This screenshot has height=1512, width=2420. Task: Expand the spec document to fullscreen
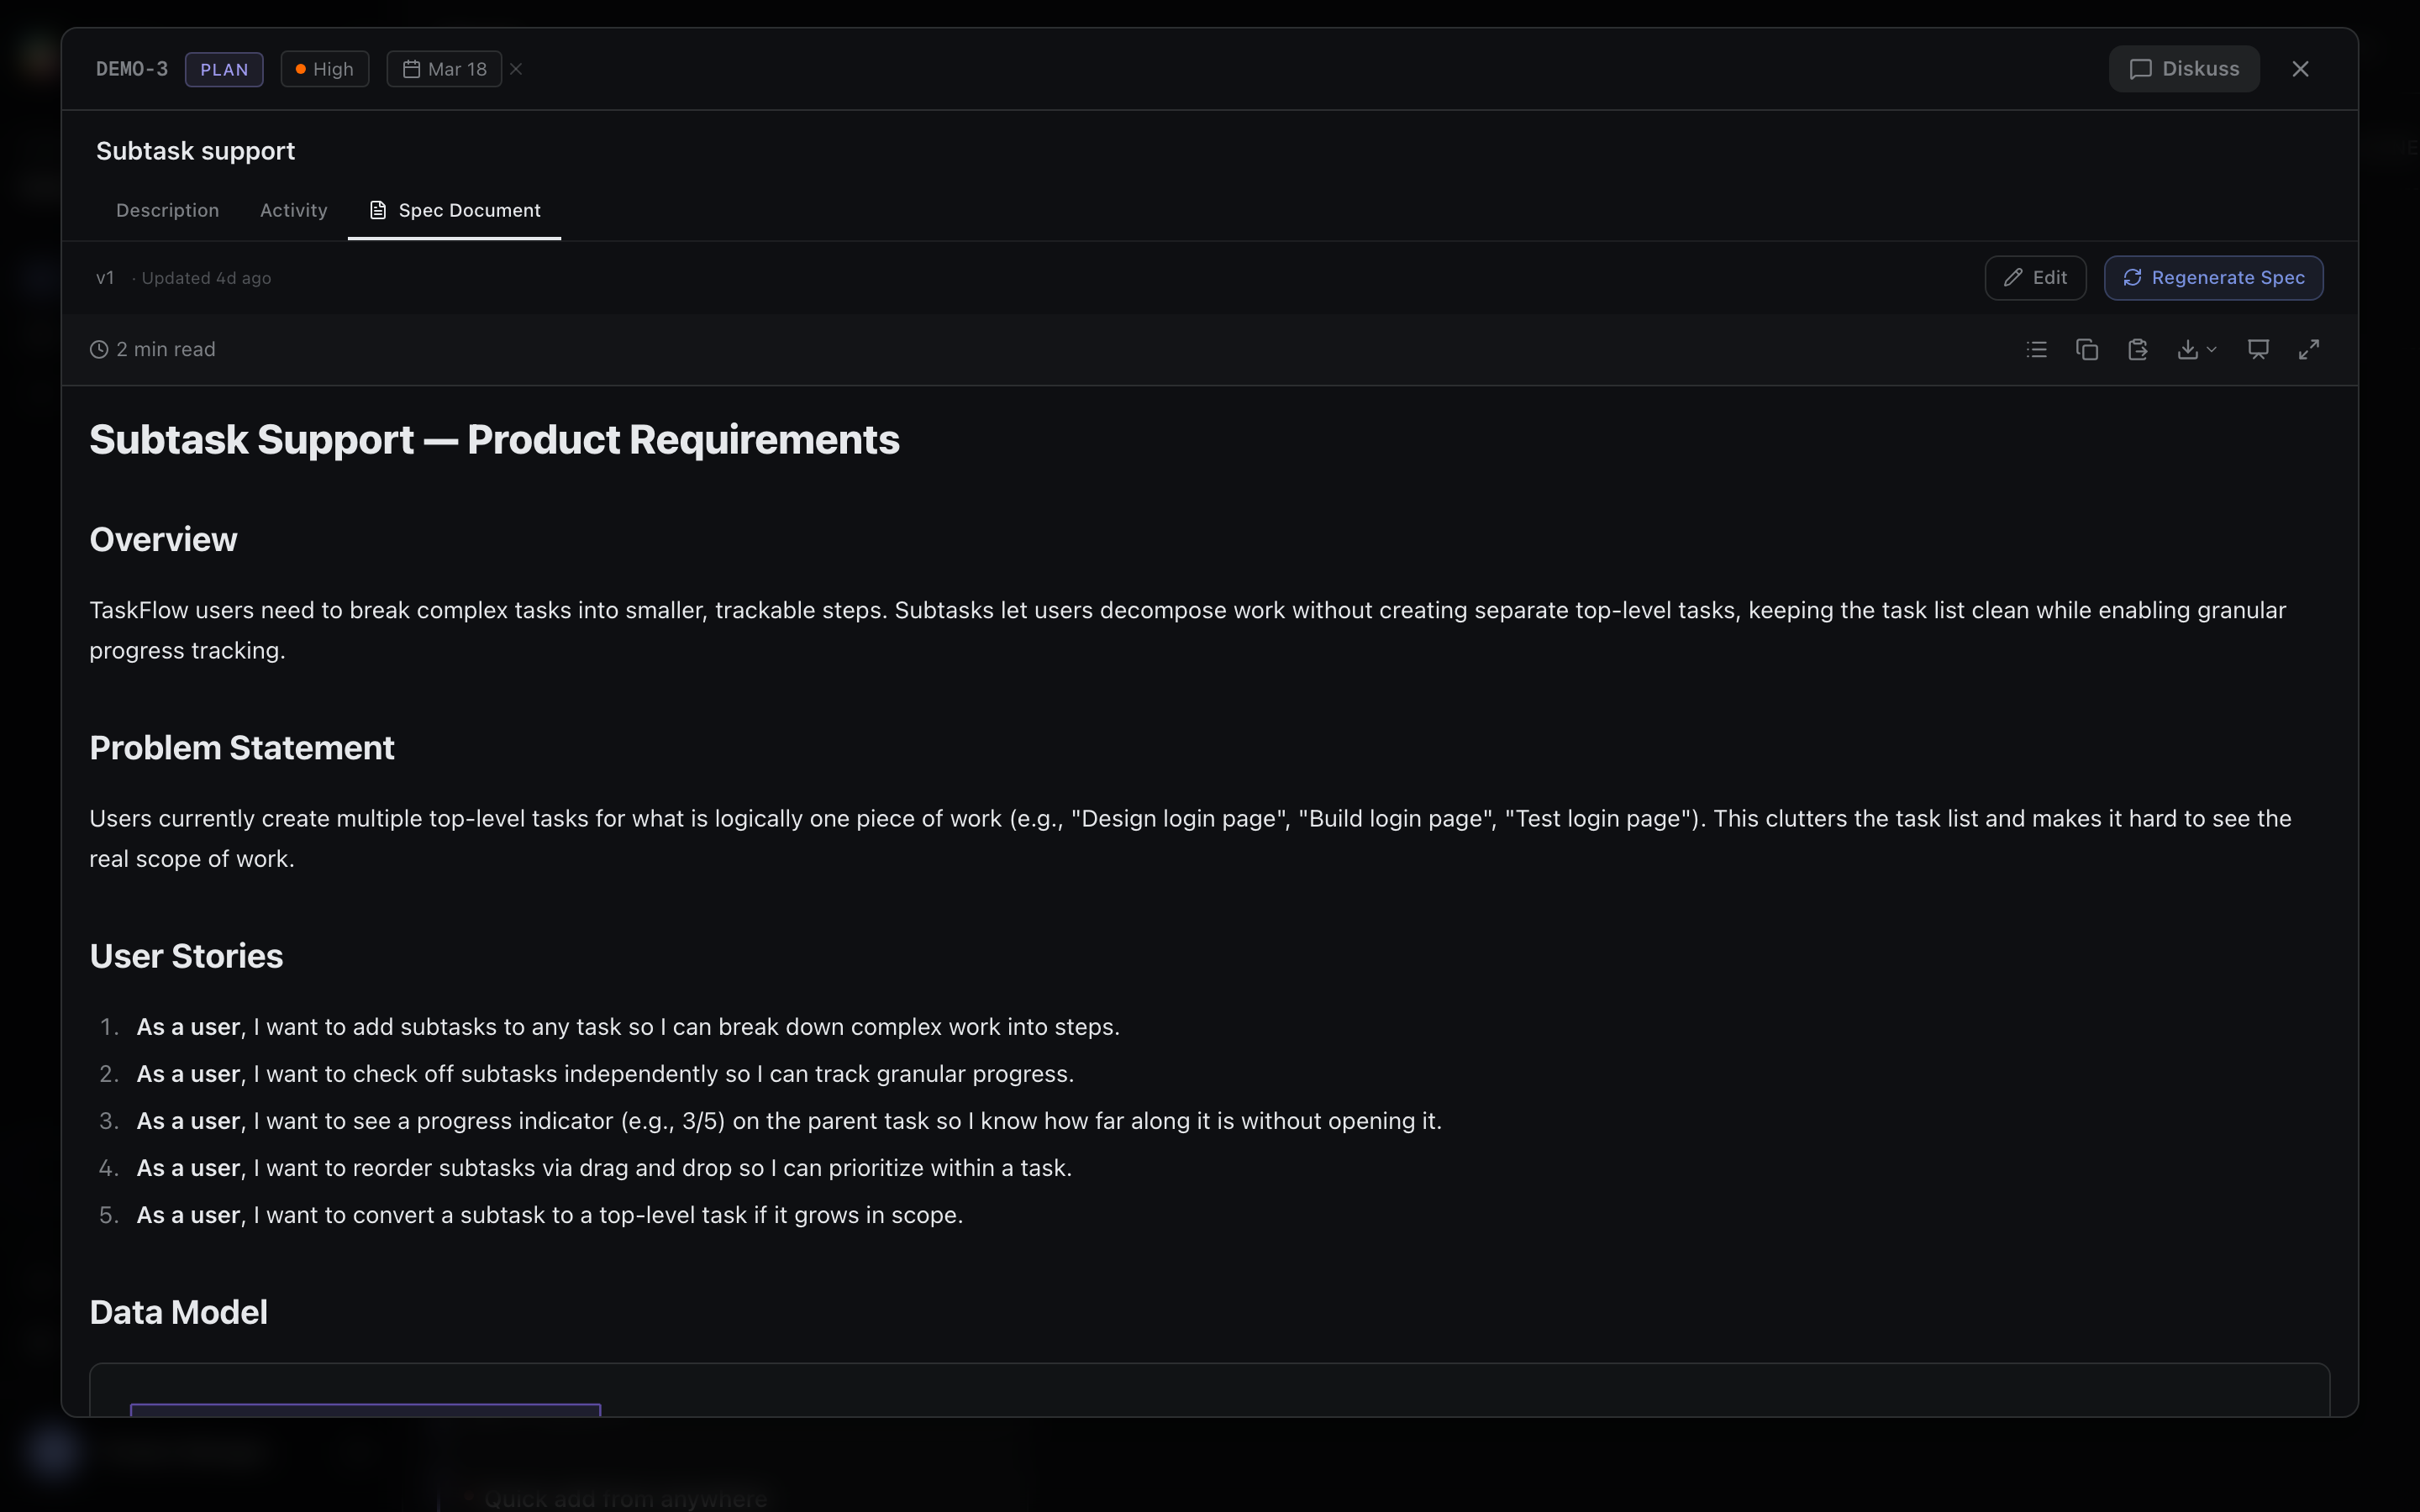2309,349
